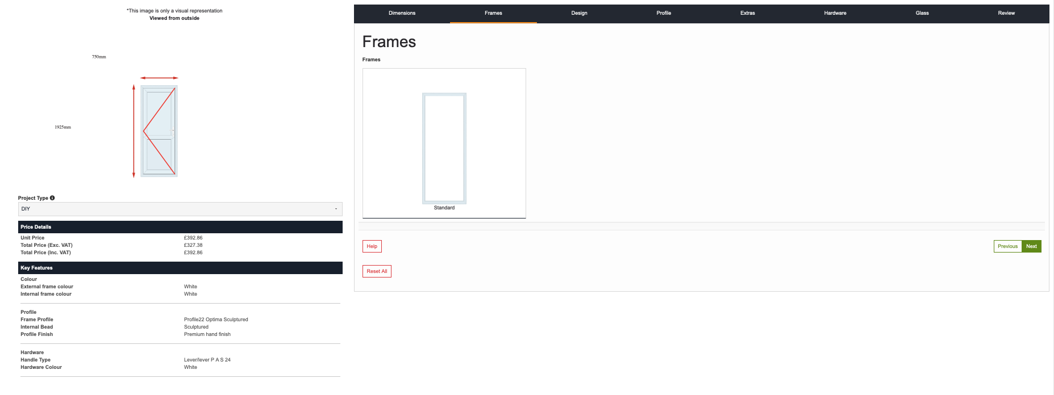
Task: Click the 750mm width label
Action: pyautogui.click(x=99, y=57)
